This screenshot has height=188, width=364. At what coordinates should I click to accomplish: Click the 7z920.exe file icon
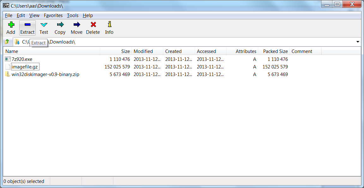(x=8, y=59)
